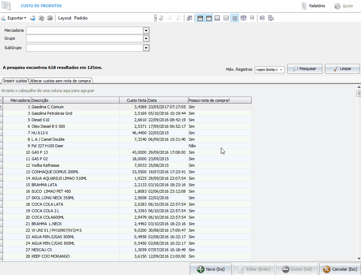Click the first save-layout disk icon
The height and width of the screenshot is (275, 361).
(x=161, y=18)
